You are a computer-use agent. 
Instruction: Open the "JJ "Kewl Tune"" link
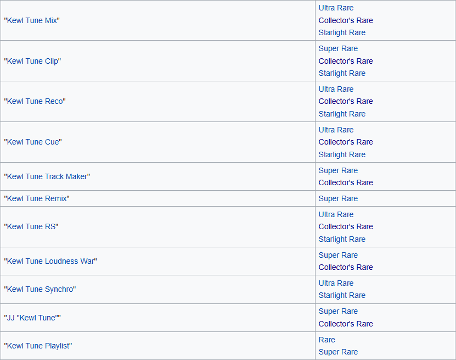pyautogui.click(x=32, y=318)
